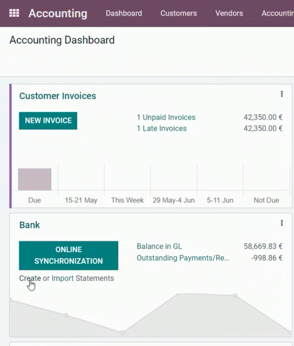Click the bank balance line chart
294x346 pixels.
pyautogui.click(x=151, y=315)
